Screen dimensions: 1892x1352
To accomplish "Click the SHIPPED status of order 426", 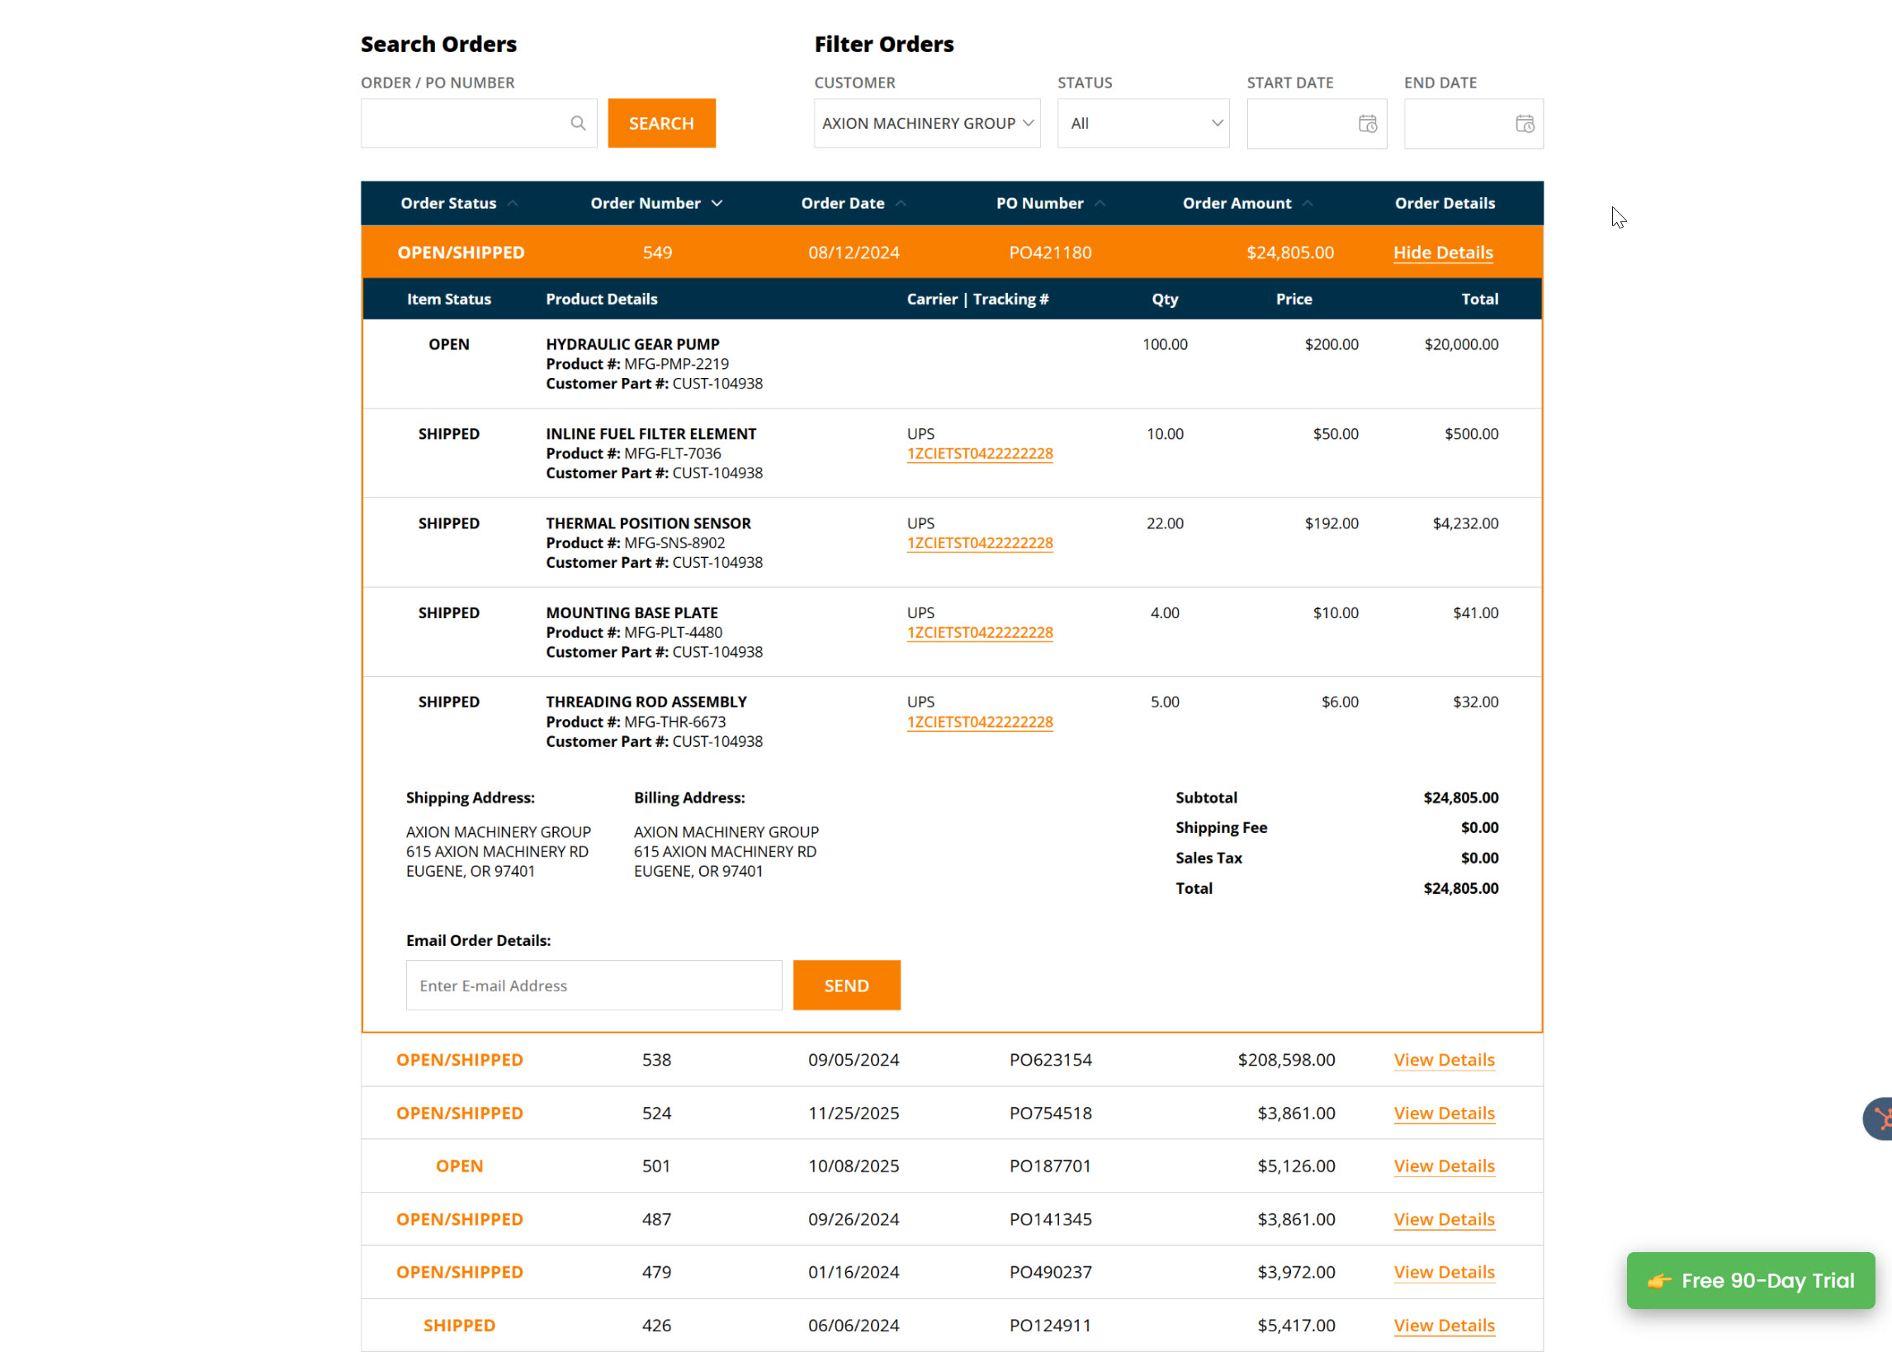I will 460,1326.
